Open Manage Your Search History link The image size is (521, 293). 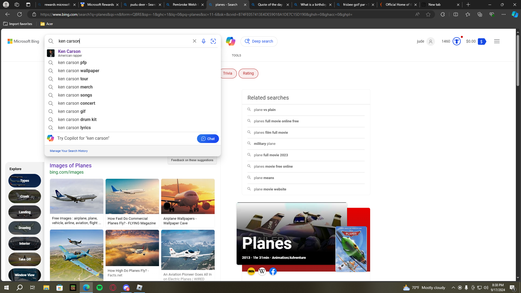[69, 151]
